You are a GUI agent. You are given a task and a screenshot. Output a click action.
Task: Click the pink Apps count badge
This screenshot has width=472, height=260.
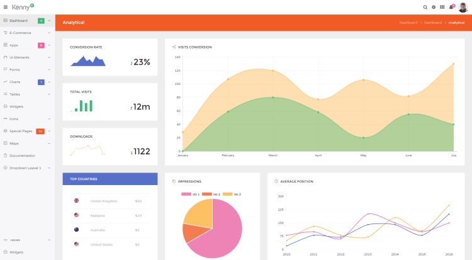click(41, 45)
